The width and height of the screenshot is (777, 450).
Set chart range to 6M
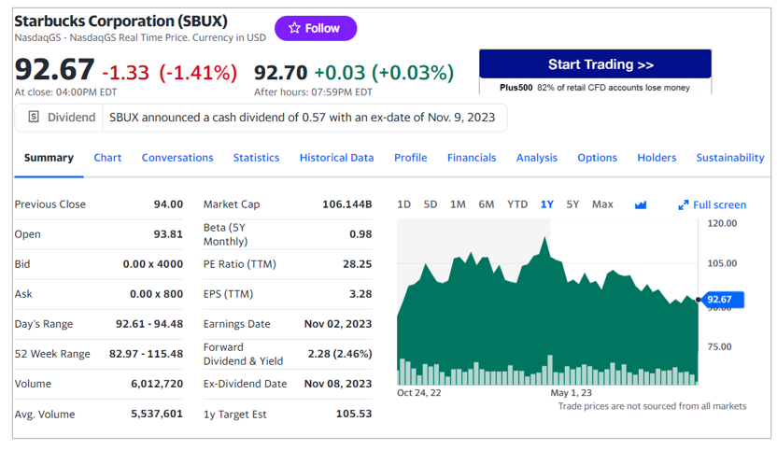pyautogui.click(x=487, y=204)
